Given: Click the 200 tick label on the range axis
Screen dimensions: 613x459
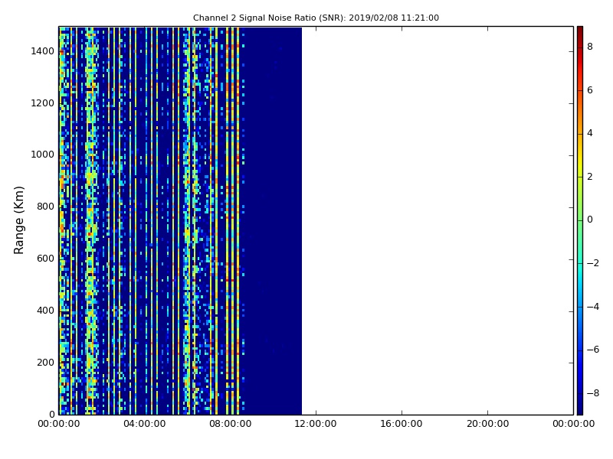Looking at the screenshot, I should click(45, 362).
